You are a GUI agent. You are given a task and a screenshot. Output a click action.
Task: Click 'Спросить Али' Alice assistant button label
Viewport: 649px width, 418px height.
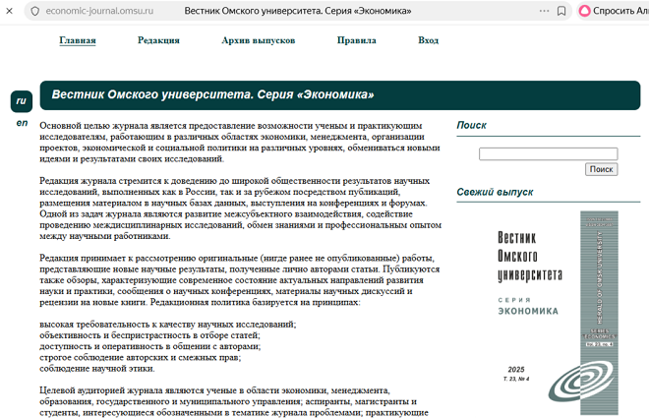[620, 11]
